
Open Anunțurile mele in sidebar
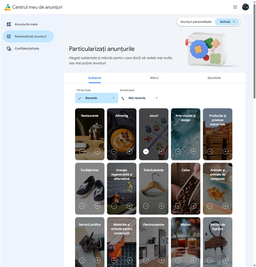pyautogui.click(x=26, y=24)
